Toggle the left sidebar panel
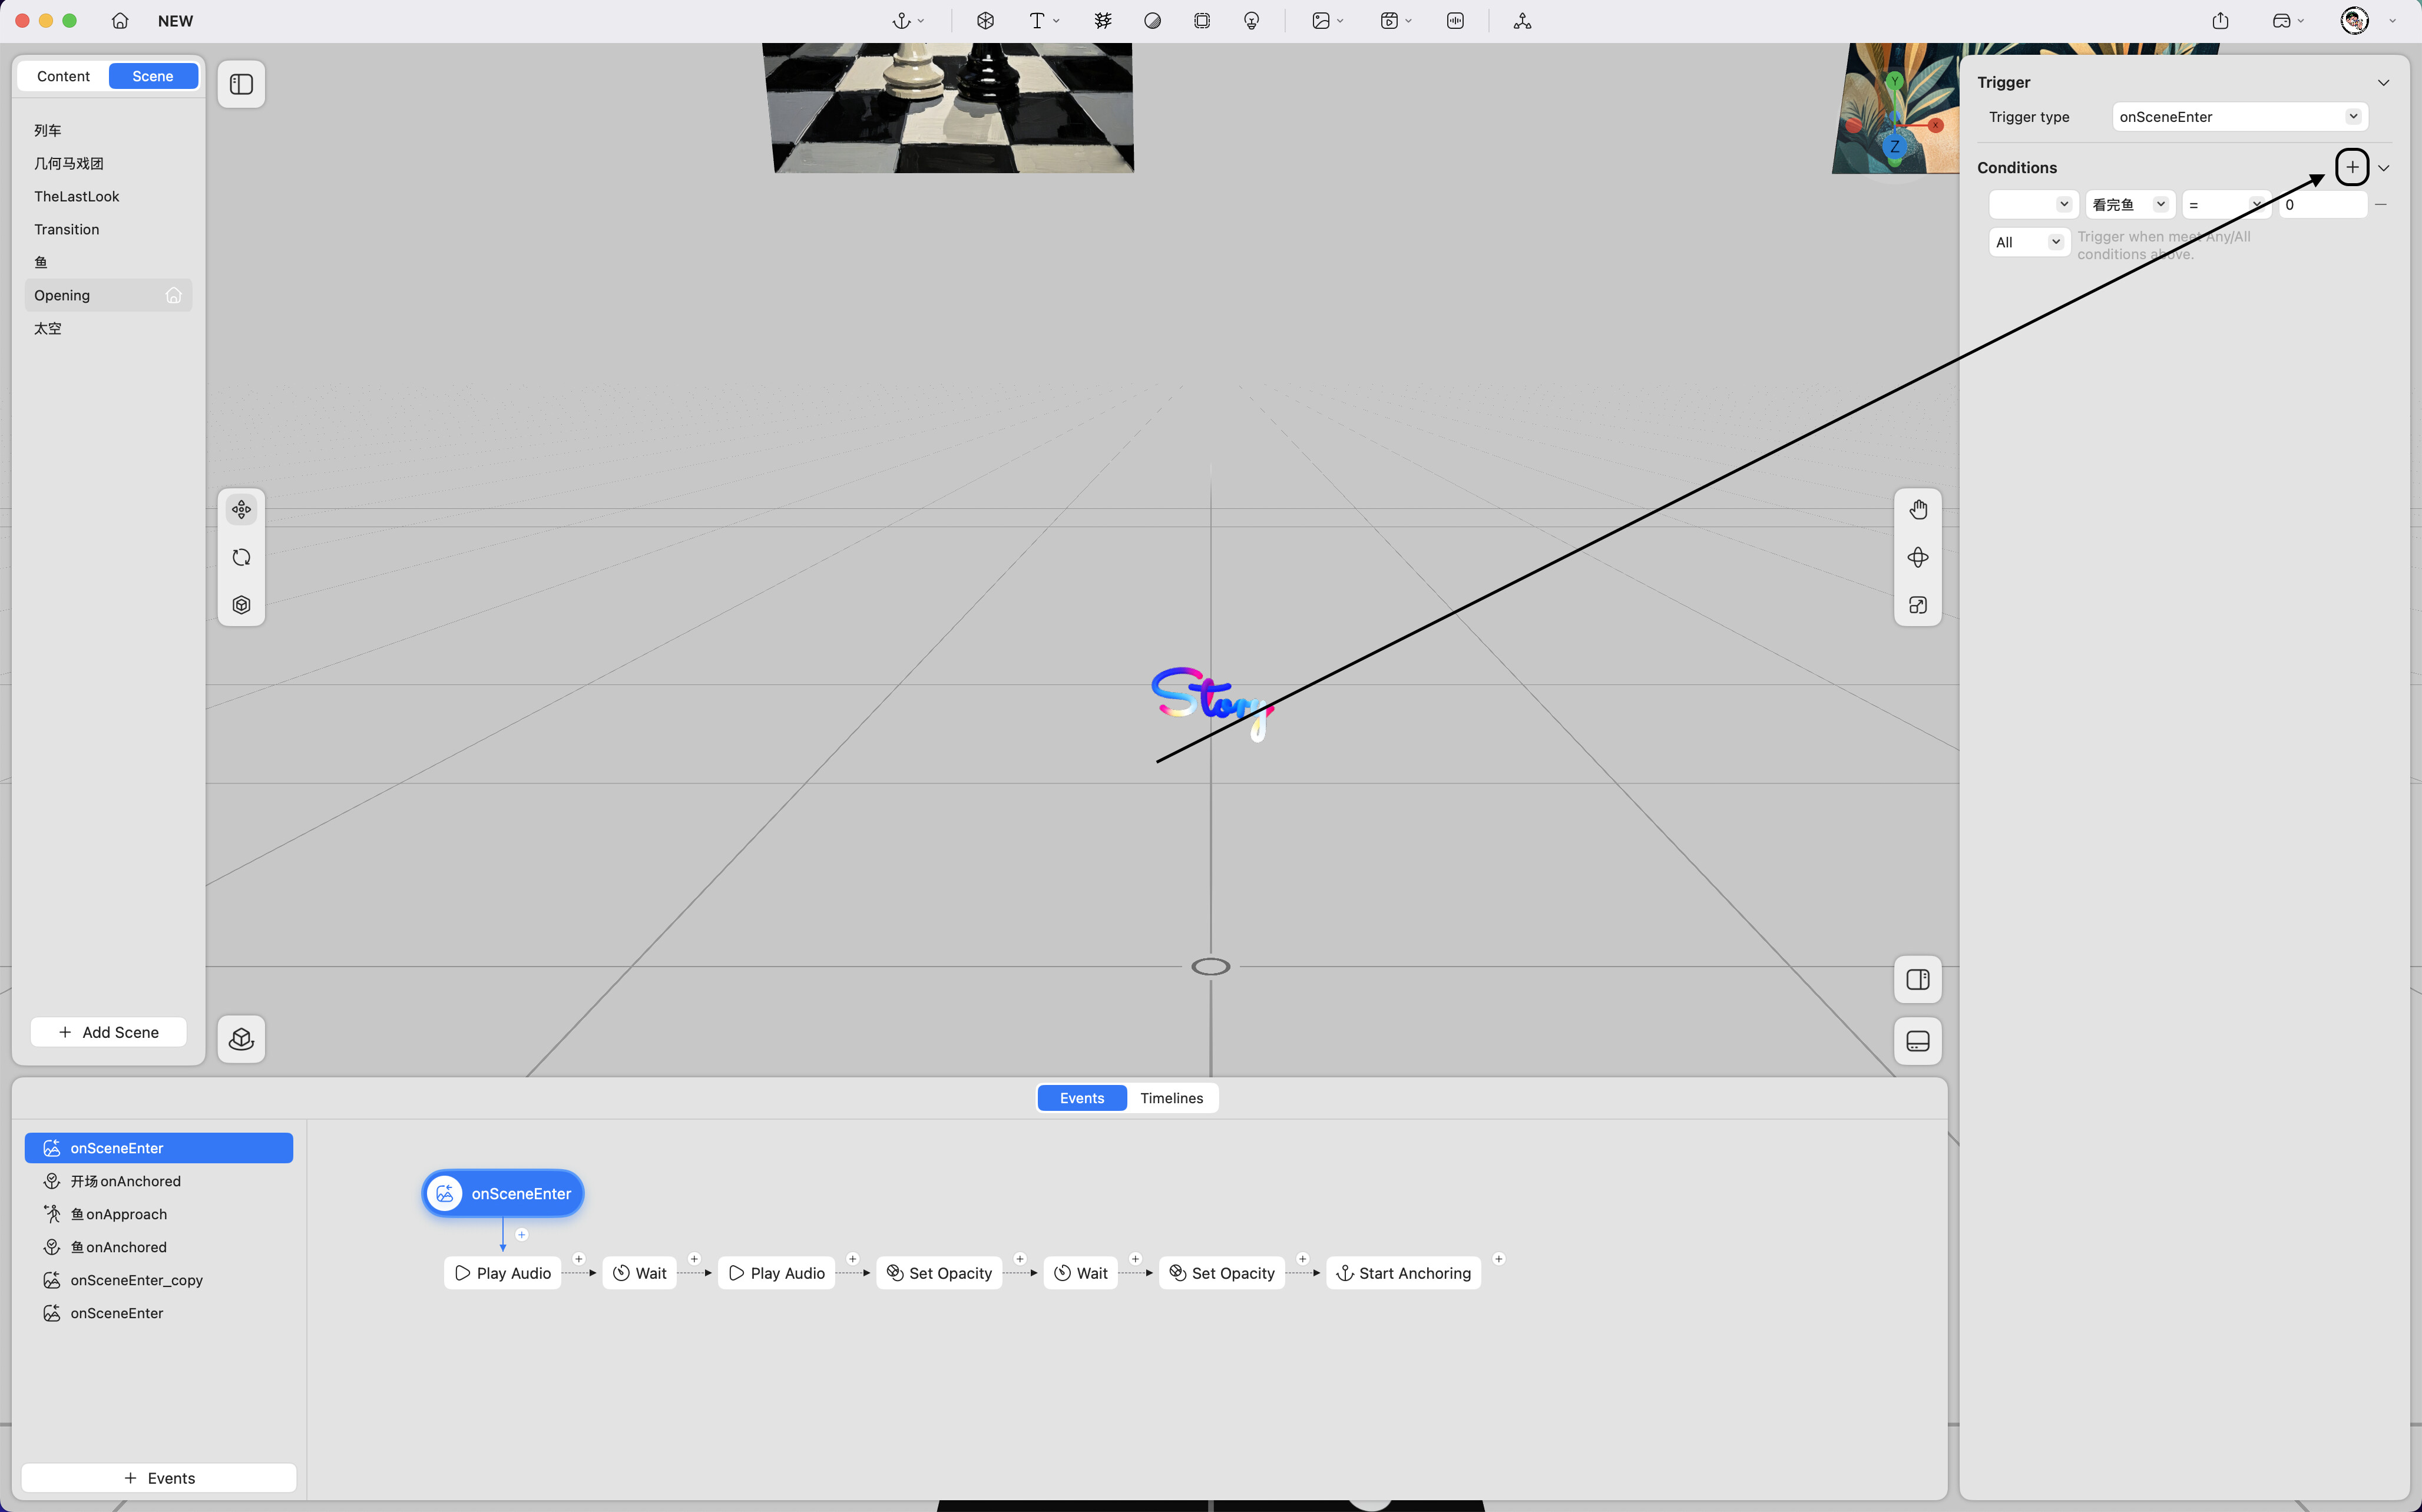2422x1512 pixels. click(241, 84)
